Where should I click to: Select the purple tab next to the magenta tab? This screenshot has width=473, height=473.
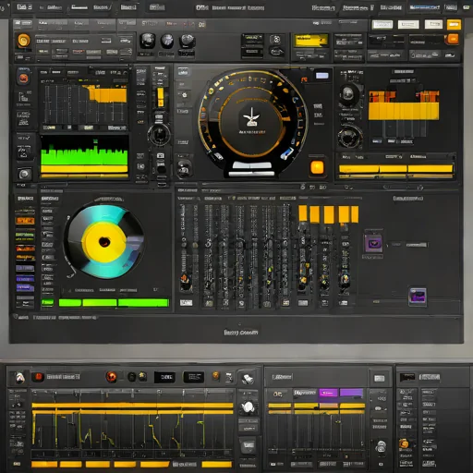(351, 393)
